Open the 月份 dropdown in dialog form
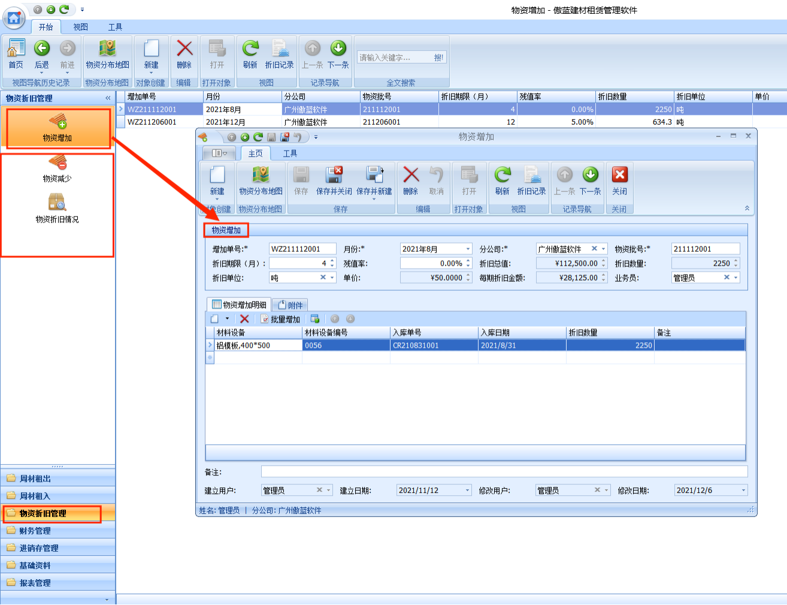Image resolution: width=787 pixels, height=605 pixels. (468, 249)
